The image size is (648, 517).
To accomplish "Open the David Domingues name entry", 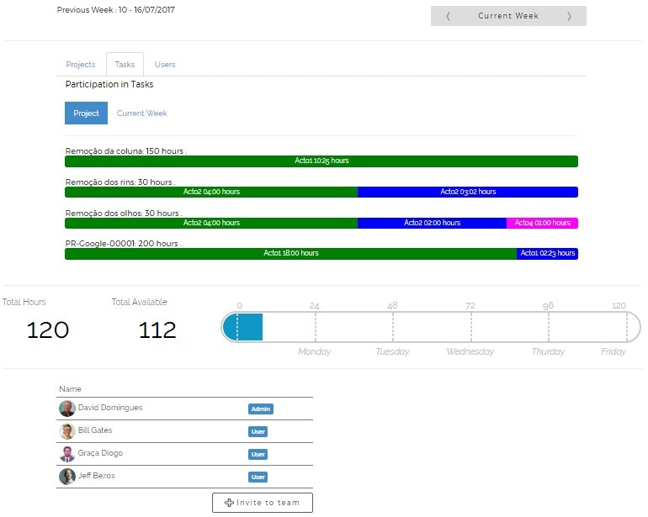I will point(110,408).
